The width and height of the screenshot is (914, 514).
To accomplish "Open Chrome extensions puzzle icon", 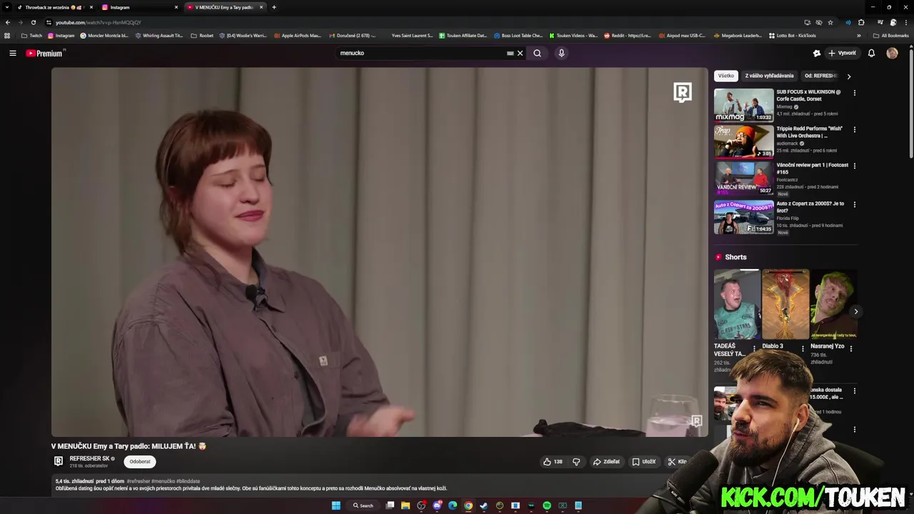I will [861, 22].
